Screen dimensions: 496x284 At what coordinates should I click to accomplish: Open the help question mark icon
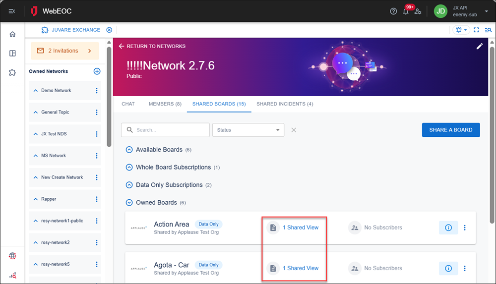pos(393,11)
